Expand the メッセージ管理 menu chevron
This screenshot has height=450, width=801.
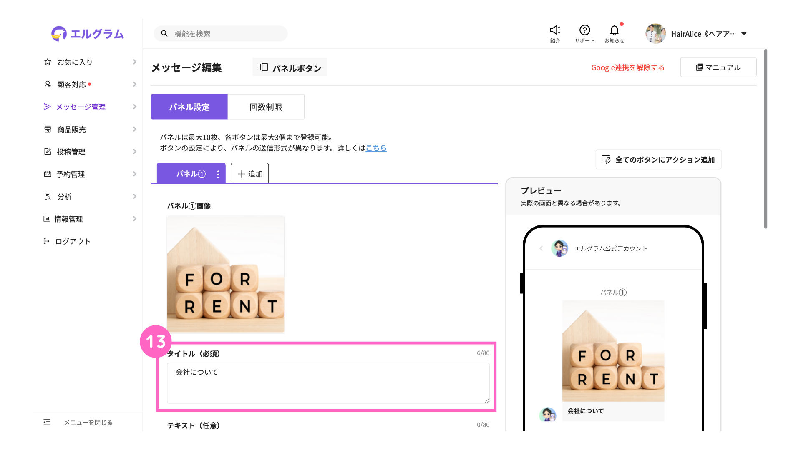[x=134, y=107]
